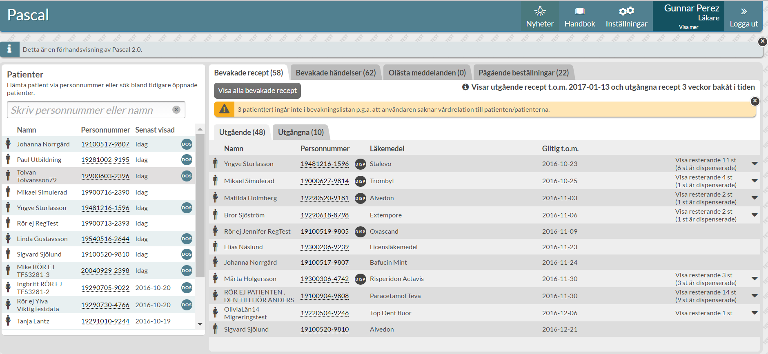The height and width of the screenshot is (354, 768).
Task: Click DOS badge for Sigvard Sjölund in patient list
Action: click(187, 254)
